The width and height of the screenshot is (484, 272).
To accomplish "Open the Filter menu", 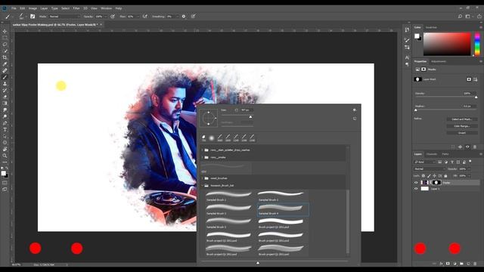I will (76, 8).
